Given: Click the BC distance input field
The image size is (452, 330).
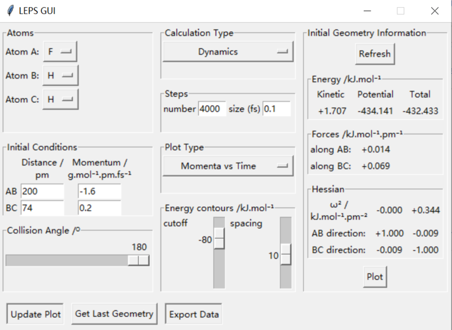Looking at the screenshot, I should tap(42, 208).
